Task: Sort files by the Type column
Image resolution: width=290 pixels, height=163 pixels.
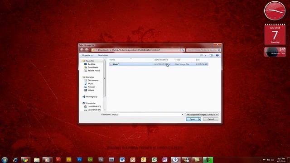Action: (178, 60)
